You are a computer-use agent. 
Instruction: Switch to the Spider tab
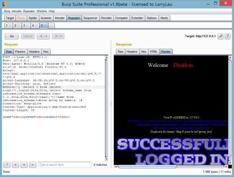(33, 18)
